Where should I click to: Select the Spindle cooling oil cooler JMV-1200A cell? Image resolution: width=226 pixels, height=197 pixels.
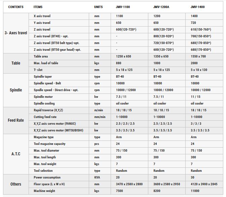point(167,104)
